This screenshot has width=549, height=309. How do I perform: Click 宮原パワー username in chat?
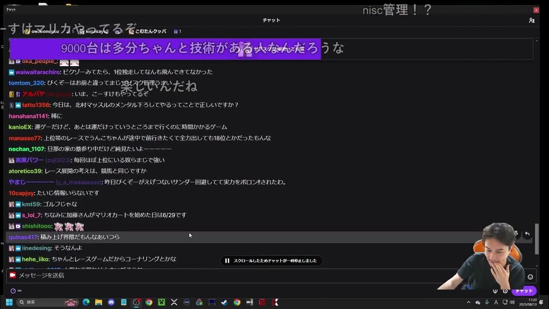30,160
